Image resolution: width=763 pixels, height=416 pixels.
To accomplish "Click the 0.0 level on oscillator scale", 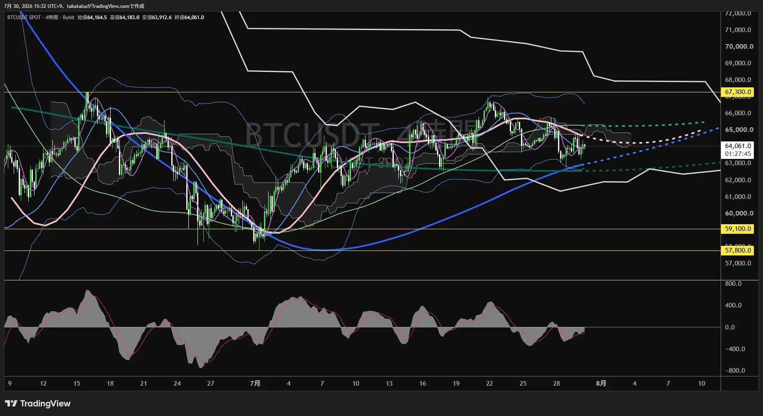I will [730, 327].
